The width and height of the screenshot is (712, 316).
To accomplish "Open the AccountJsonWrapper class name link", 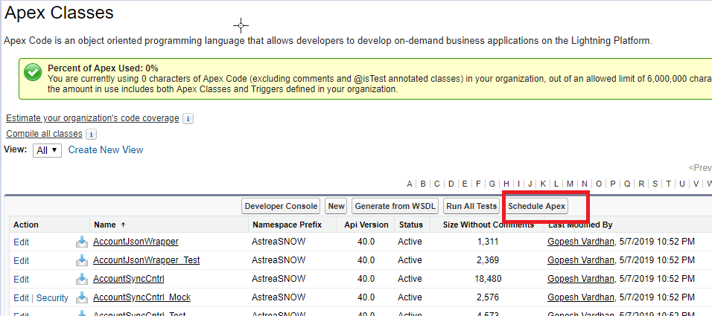I will [x=136, y=242].
